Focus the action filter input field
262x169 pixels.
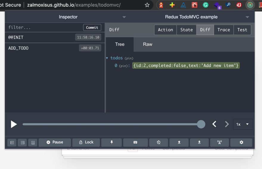coord(45,27)
